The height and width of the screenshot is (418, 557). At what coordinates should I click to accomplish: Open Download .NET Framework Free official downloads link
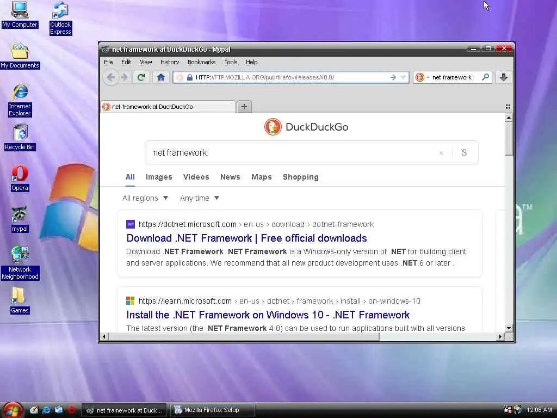[x=246, y=238]
